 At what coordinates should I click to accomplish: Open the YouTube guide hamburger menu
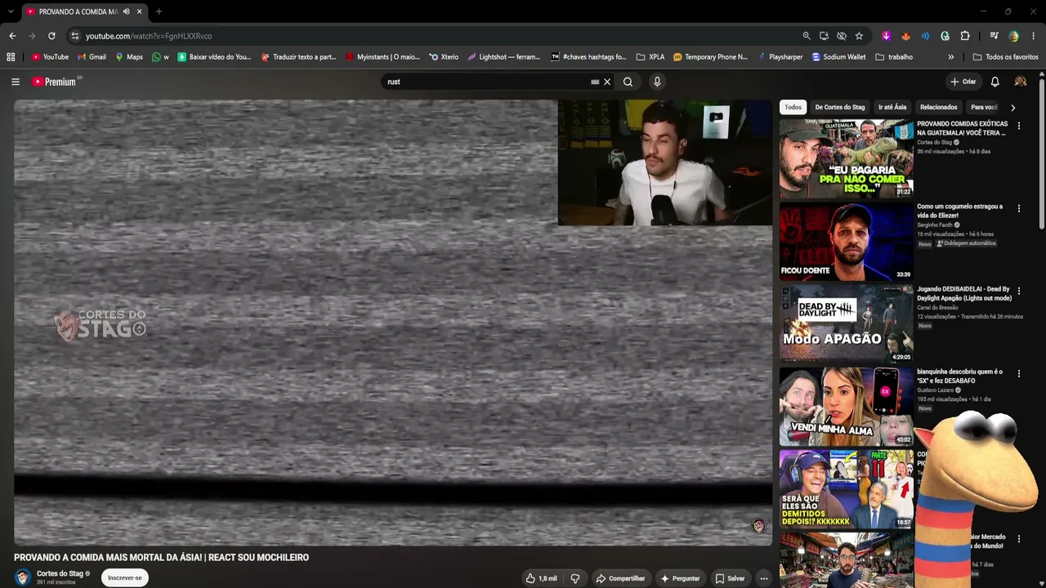(15, 82)
